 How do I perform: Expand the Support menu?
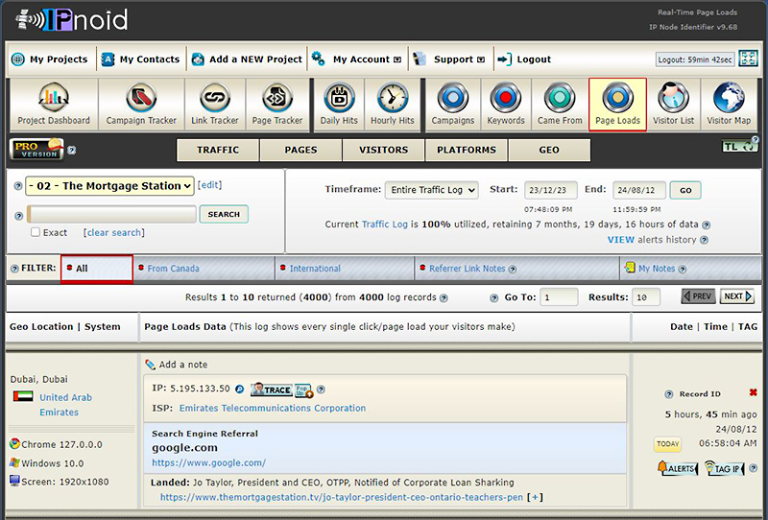459,59
